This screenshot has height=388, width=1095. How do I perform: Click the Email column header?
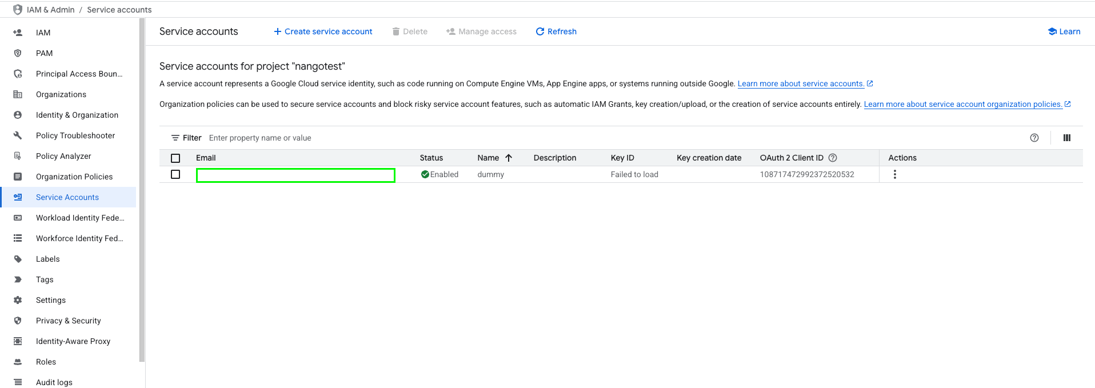[x=206, y=158]
